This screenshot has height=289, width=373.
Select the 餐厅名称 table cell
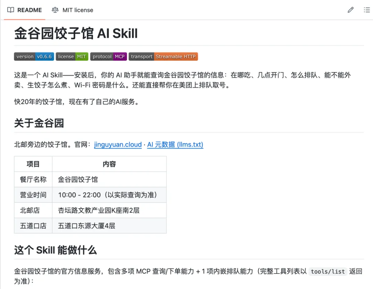coord(33,179)
